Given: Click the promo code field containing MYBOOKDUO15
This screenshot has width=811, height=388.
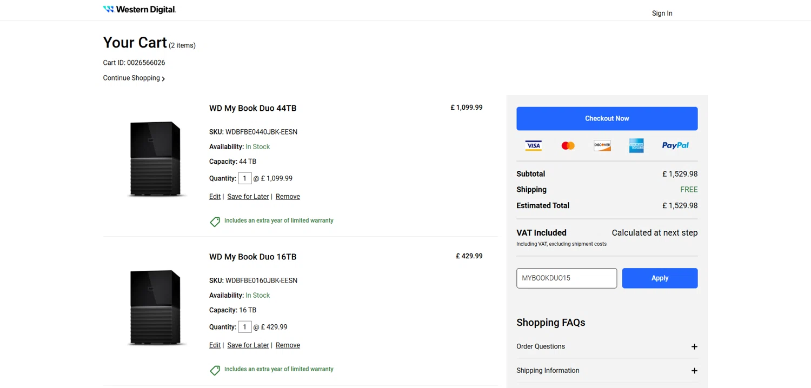Looking at the screenshot, I should click(x=567, y=278).
